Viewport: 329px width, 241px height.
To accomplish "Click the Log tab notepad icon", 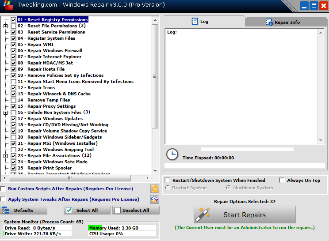I will 195,21.
